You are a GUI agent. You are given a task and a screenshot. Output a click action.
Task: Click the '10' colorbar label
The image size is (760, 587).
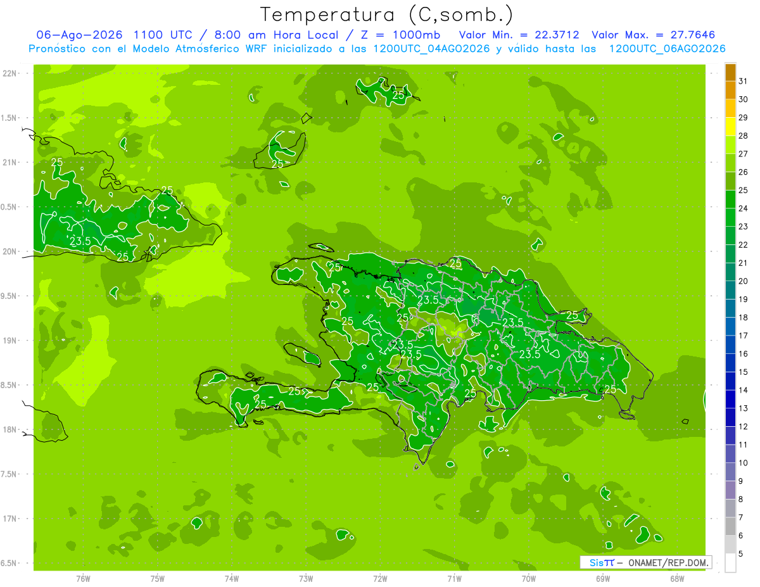[x=743, y=462]
